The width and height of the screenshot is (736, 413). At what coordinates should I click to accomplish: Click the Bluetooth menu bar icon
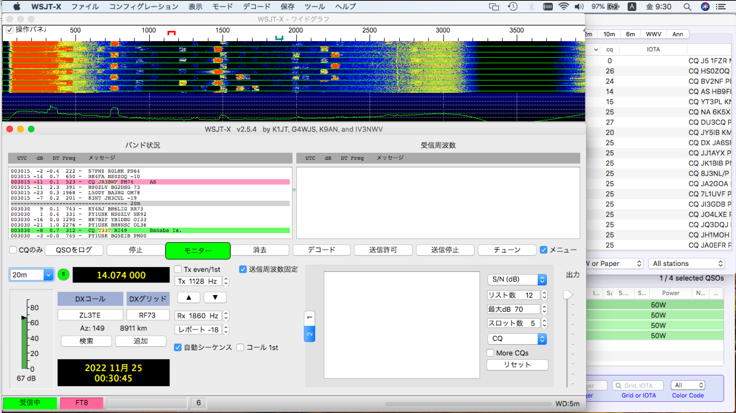pos(531,6)
